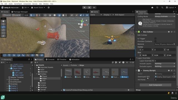Viewport: 178px width, 100px height.
Task: Switch to the Animation tab
Action: 74,59
